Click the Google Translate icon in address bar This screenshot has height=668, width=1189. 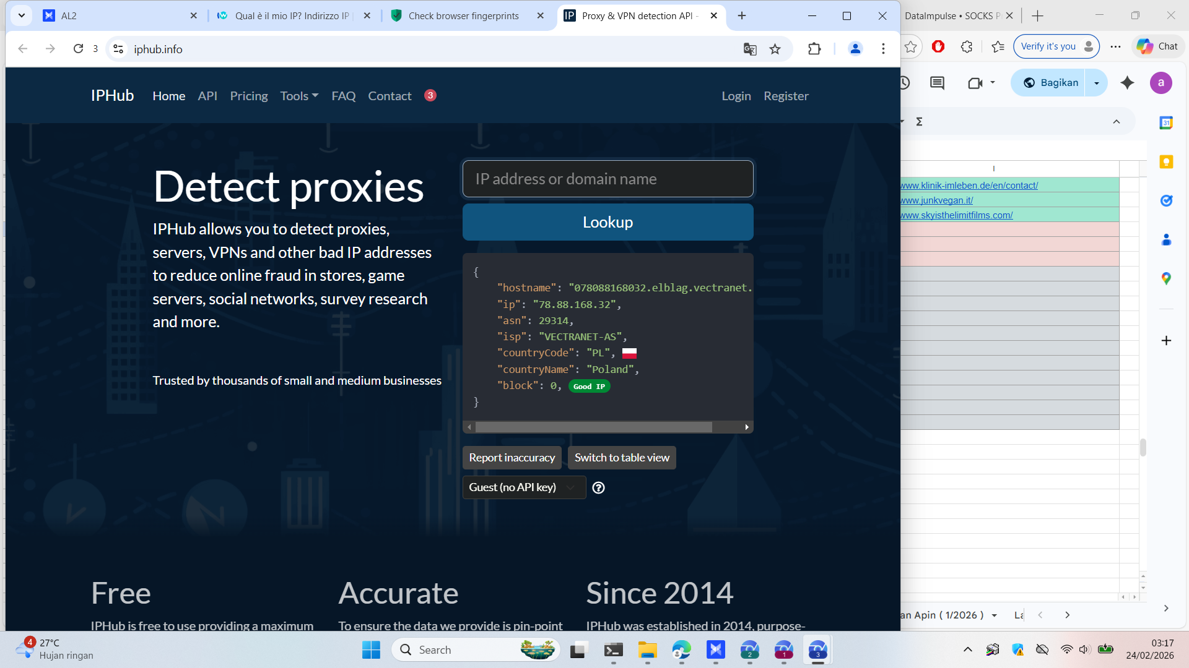point(750,49)
